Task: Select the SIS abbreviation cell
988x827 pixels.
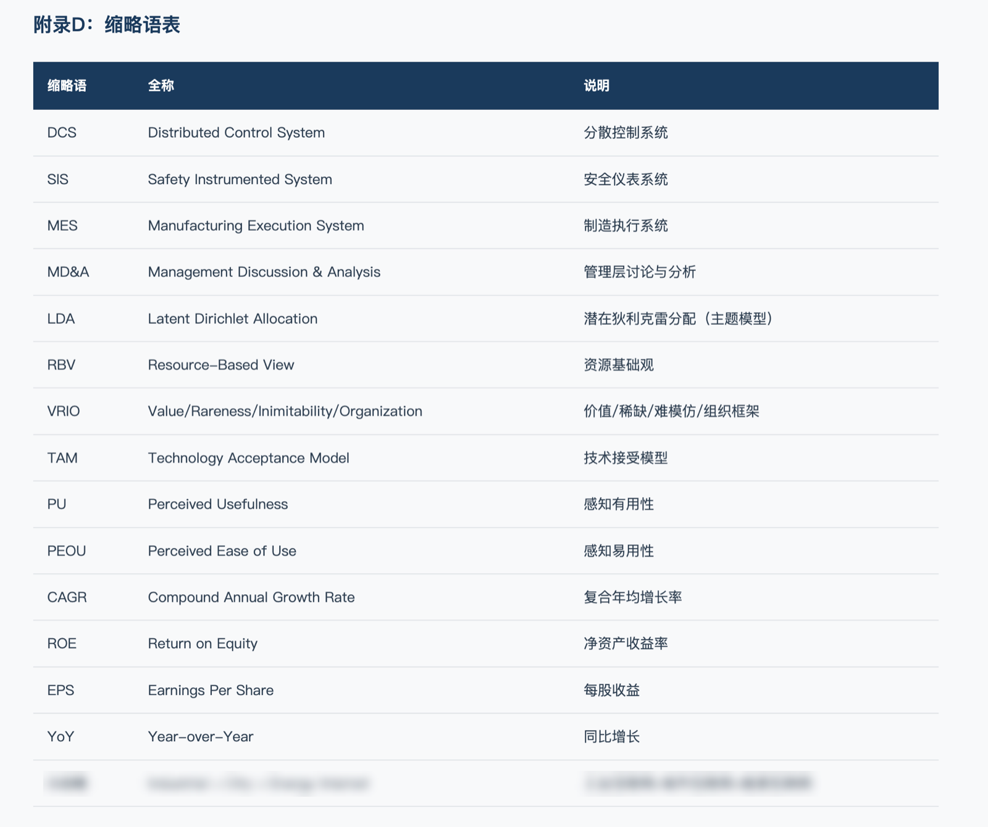Action: 58,179
